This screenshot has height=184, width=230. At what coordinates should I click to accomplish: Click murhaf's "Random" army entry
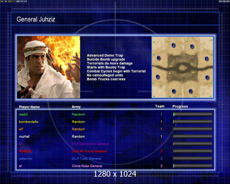point(78,136)
